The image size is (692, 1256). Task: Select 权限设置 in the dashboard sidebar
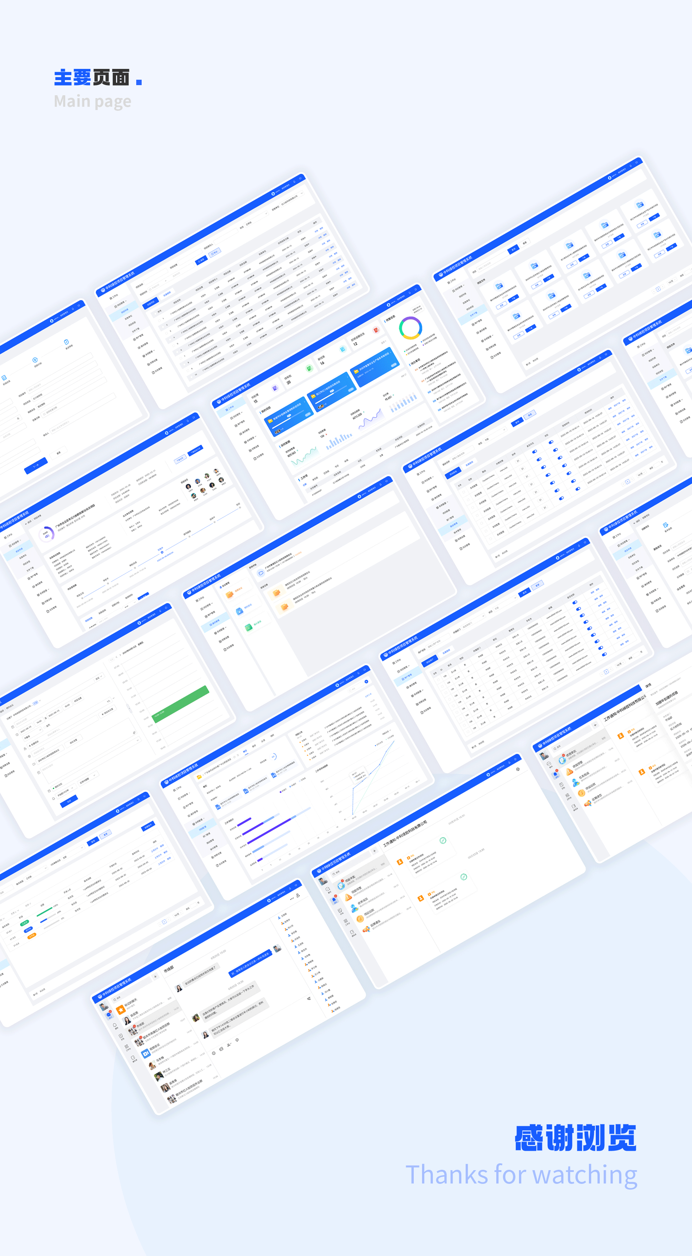click(x=254, y=448)
